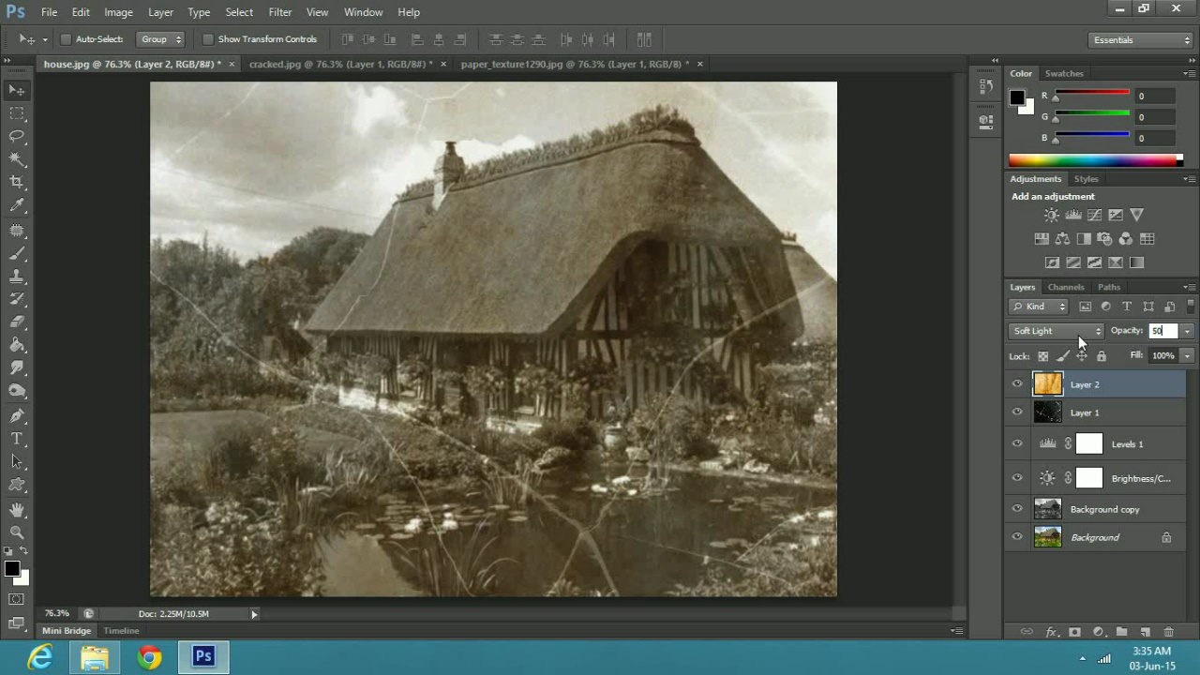The image size is (1200, 675).
Task: Select the History Brush tool
Action: tap(17, 299)
